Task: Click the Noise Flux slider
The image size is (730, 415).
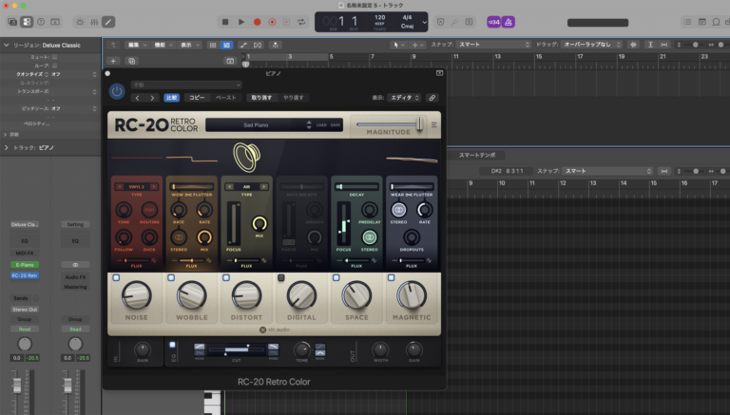Action: click(x=136, y=260)
